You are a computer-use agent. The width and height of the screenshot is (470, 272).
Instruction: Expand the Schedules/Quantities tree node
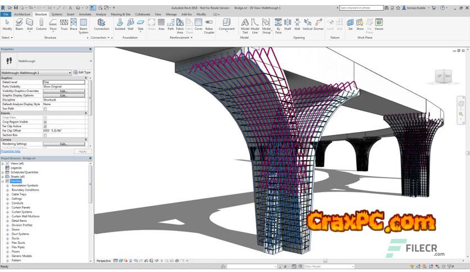click(3, 172)
